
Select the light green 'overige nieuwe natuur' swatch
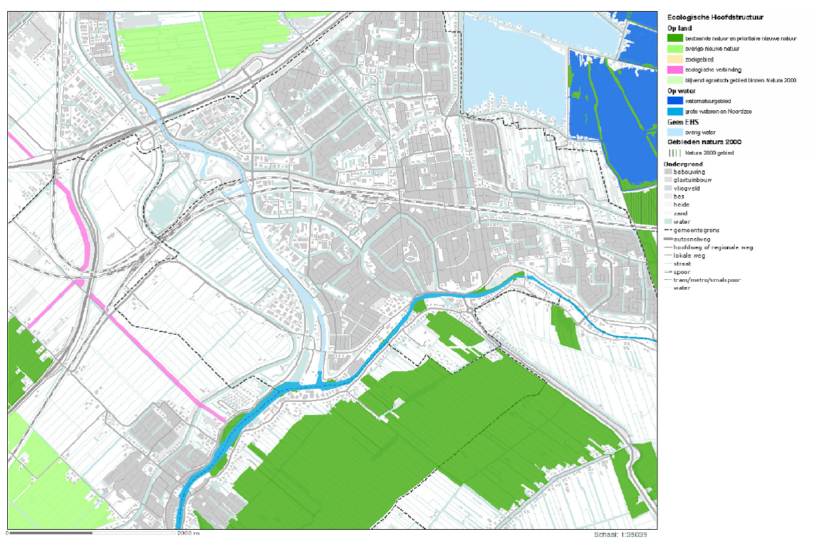674,49
